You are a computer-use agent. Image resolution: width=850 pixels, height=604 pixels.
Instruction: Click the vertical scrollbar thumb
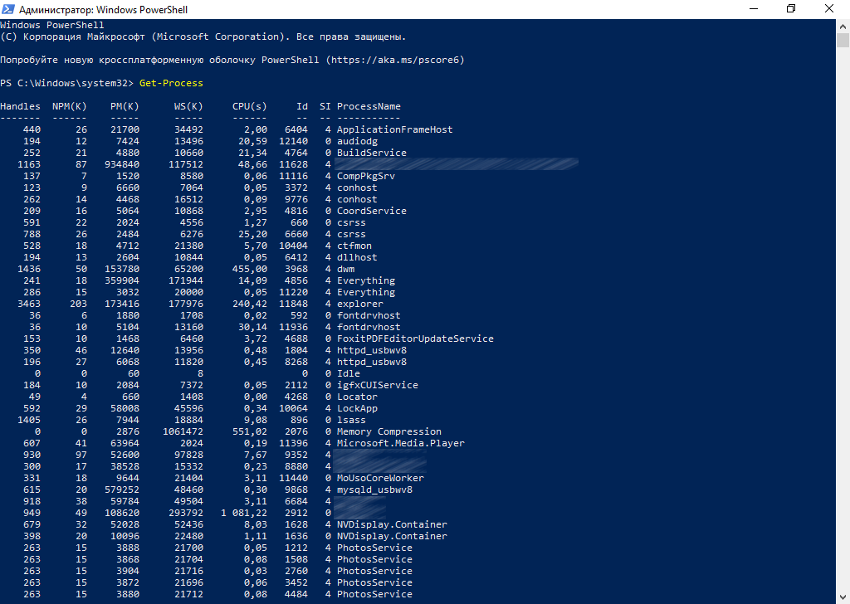pos(843,41)
